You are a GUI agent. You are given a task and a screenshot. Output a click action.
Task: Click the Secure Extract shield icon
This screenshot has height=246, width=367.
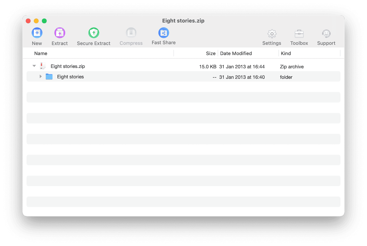point(94,33)
